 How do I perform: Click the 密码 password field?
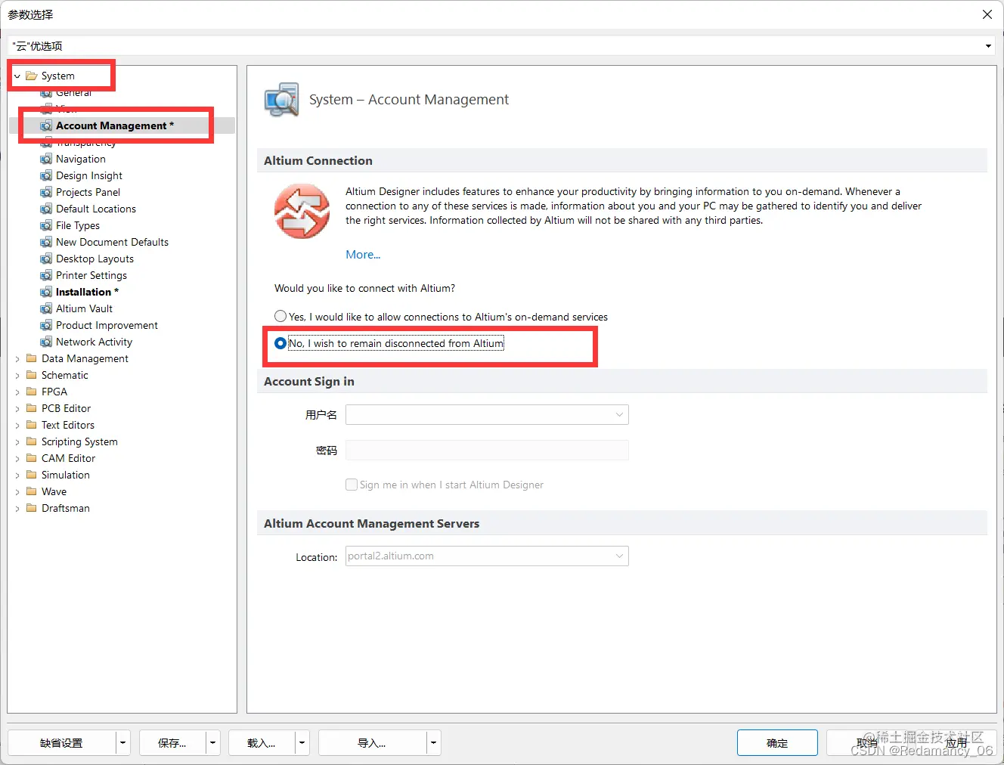(487, 450)
